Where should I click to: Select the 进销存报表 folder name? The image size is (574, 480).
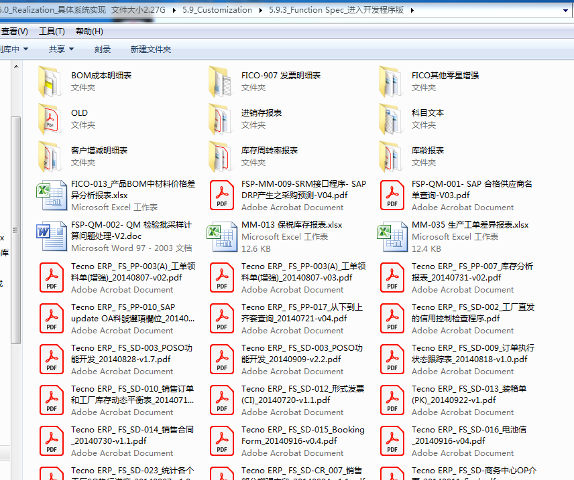(x=262, y=113)
